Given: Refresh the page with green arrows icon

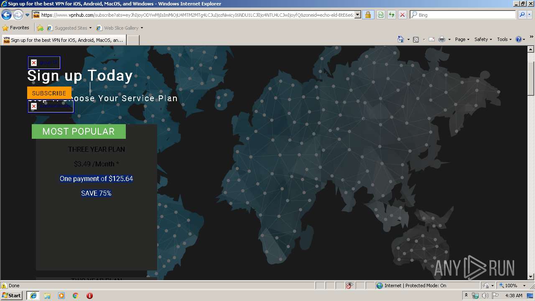Looking at the screenshot, I should coord(391,15).
